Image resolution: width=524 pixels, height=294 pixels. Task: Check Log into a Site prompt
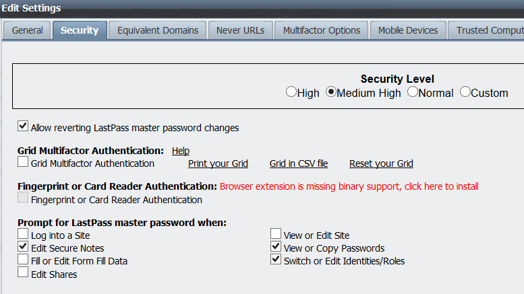click(23, 233)
